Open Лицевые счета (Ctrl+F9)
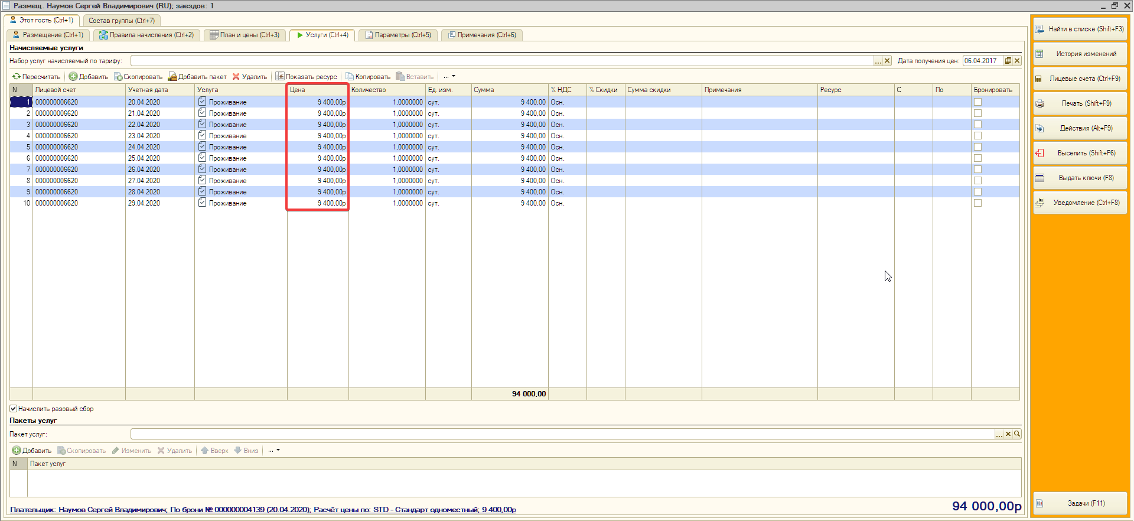This screenshot has width=1134, height=521. (1080, 79)
